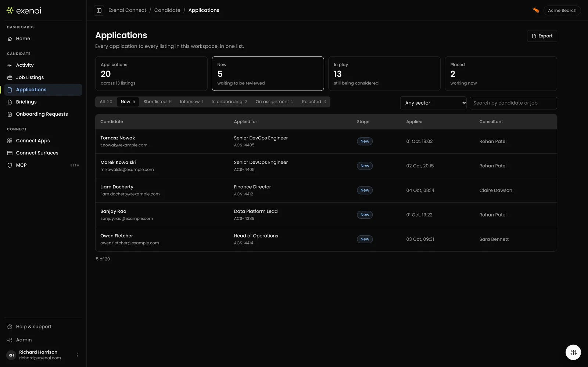Switch to the Rejected tab
The image size is (588, 367).
(x=314, y=102)
